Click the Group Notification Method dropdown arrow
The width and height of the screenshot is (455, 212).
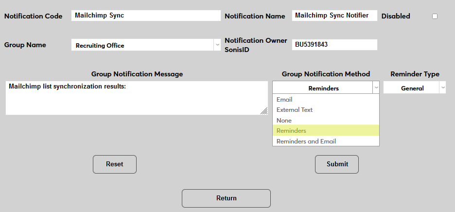376,88
